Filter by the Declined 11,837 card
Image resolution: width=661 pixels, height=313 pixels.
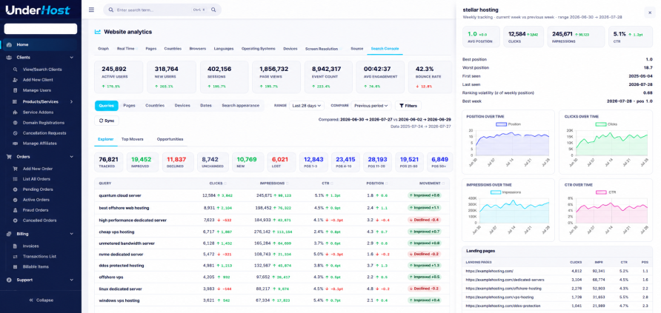(x=177, y=162)
